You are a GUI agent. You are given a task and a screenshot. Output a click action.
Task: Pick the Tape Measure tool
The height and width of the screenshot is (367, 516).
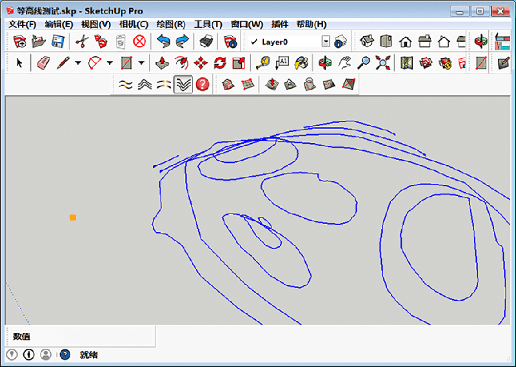click(x=262, y=63)
